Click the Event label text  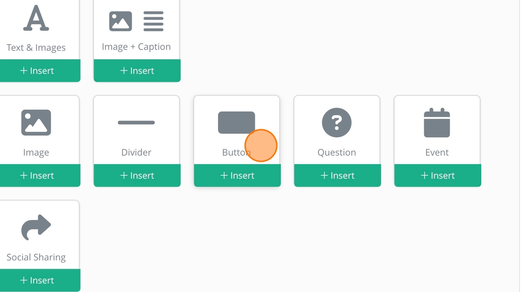(x=437, y=153)
